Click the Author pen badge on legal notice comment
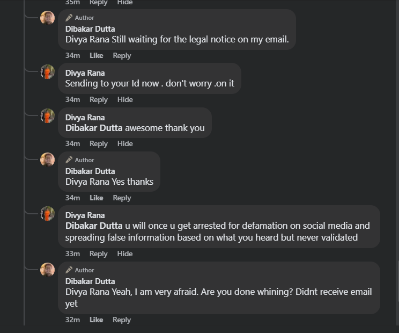This screenshot has width=399, height=333. tap(69, 18)
